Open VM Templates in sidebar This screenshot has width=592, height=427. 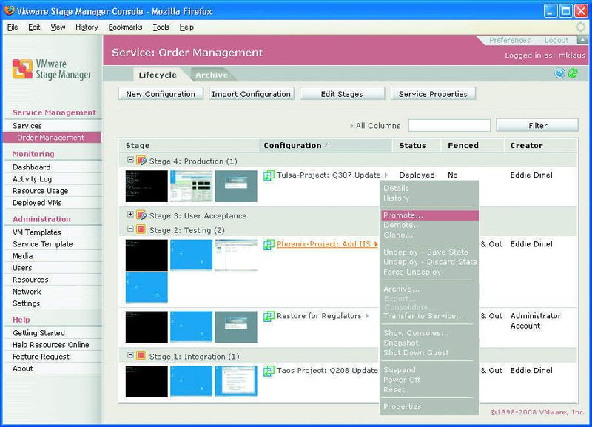[x=36, y=232]
